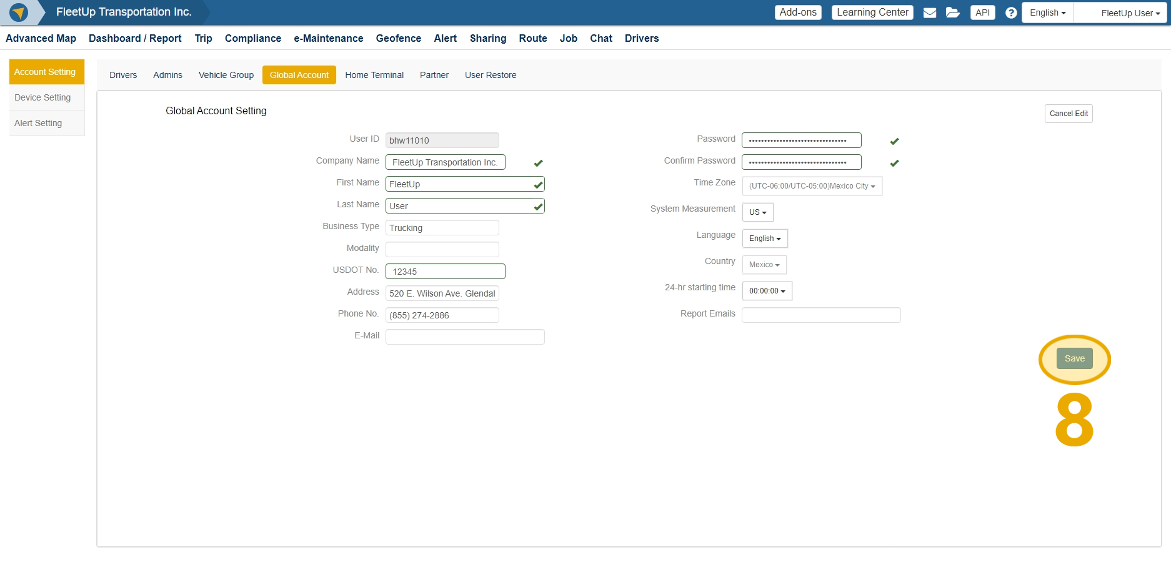Open the Compliance menu
The image size is (1171, 580).
[x=253, y=38]
